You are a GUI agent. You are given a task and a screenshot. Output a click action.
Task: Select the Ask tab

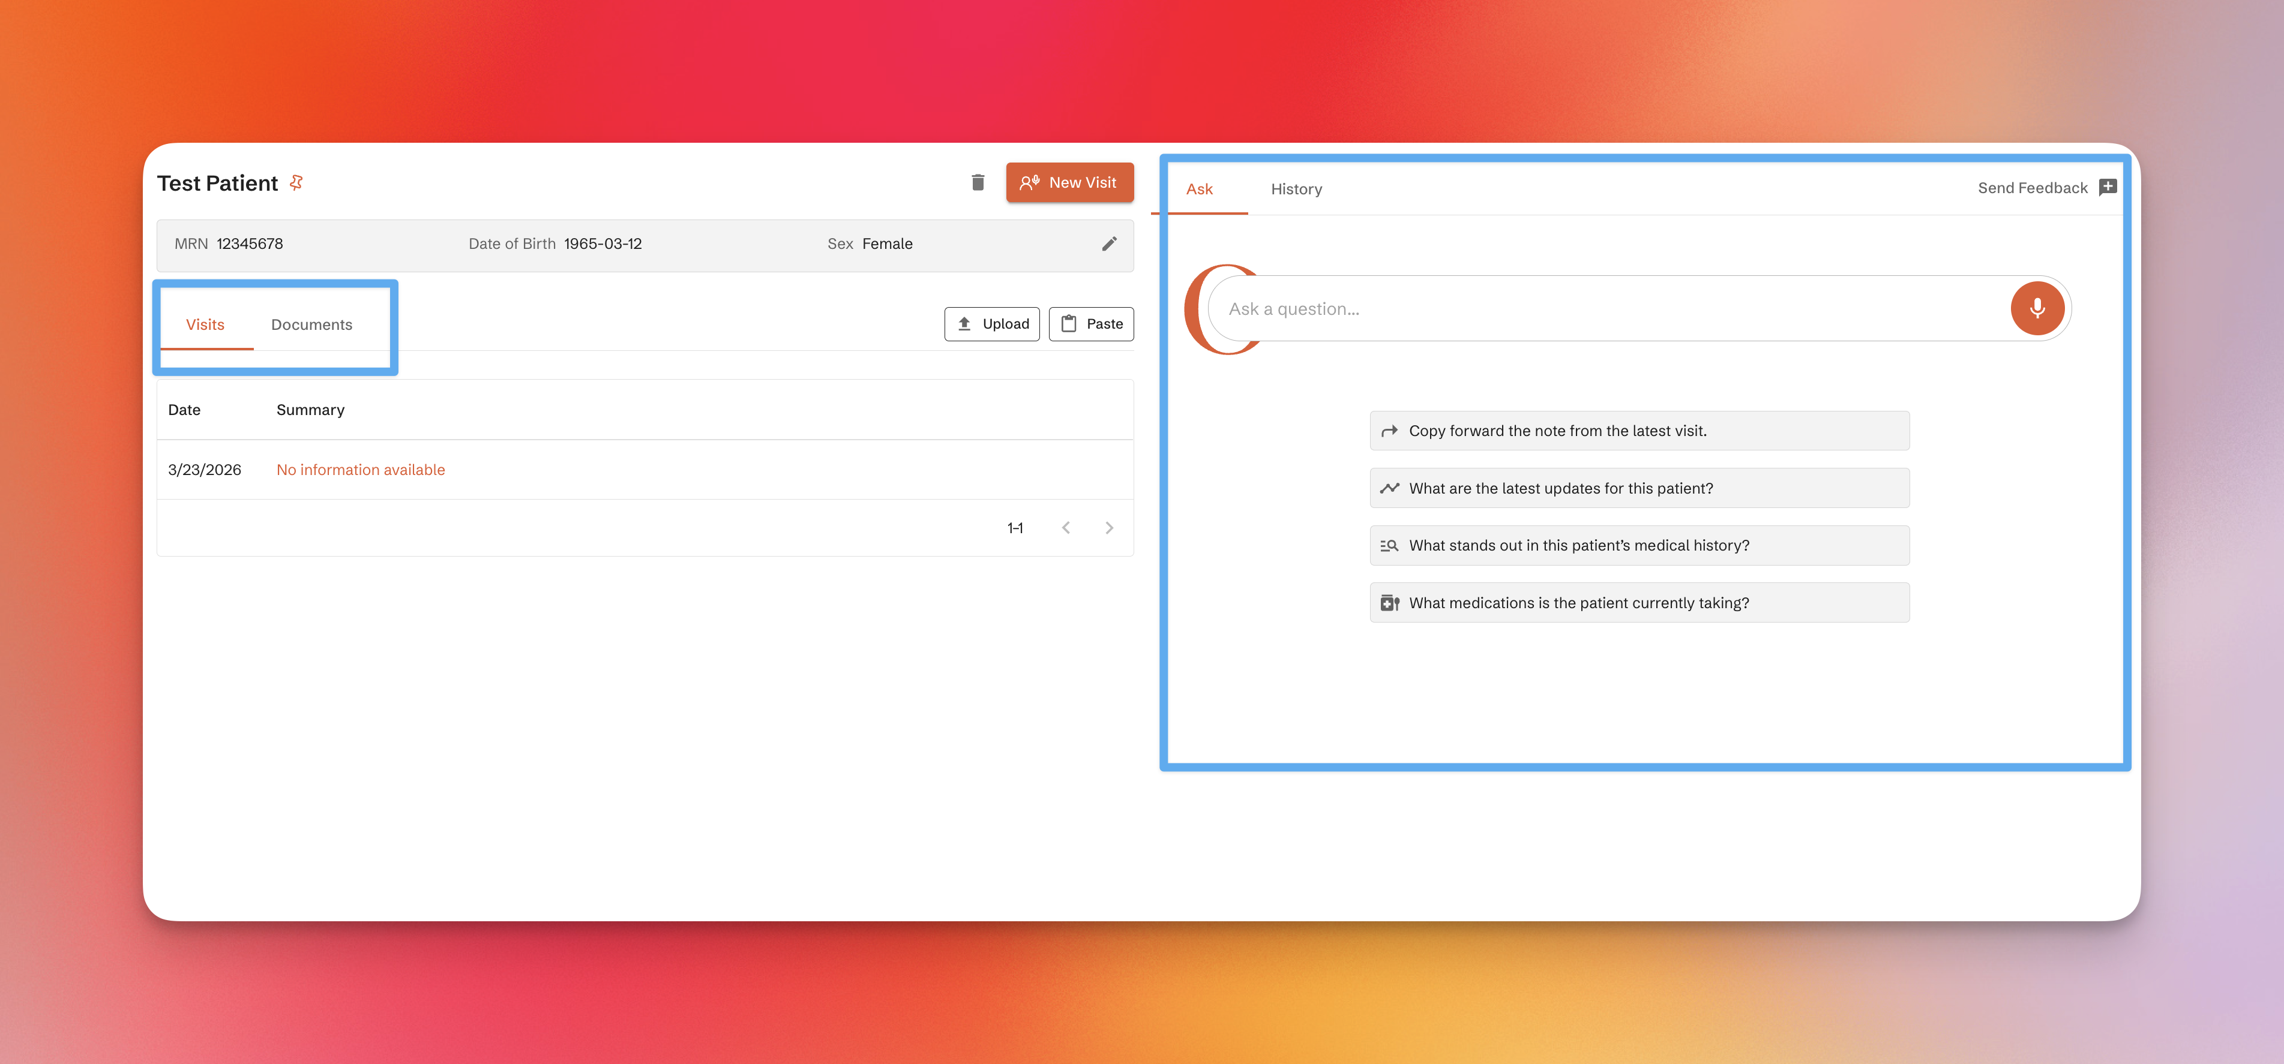point(1199,190)
